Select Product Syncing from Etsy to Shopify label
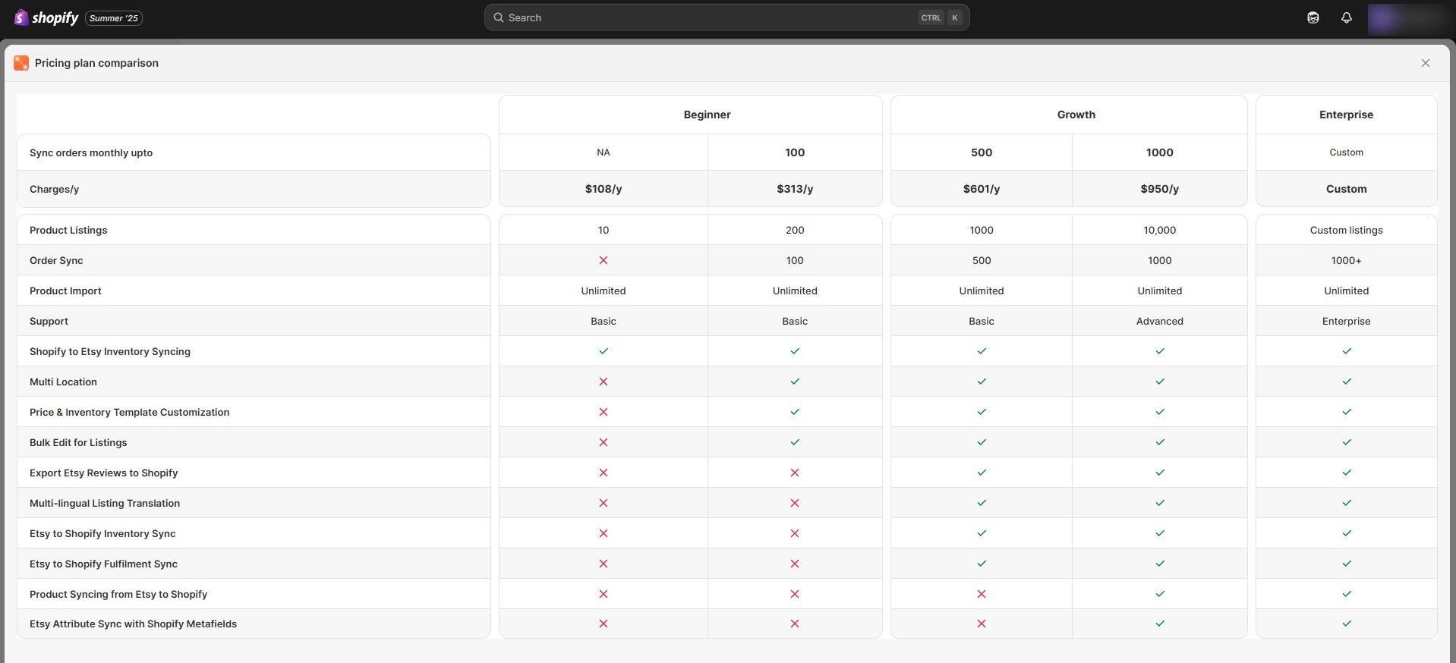 pyautogui.click(x=118, y=594)
